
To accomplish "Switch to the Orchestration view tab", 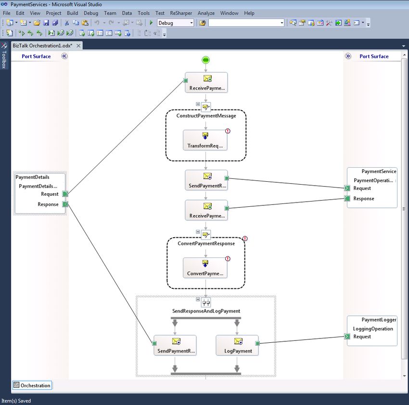I will coord(32,385).
